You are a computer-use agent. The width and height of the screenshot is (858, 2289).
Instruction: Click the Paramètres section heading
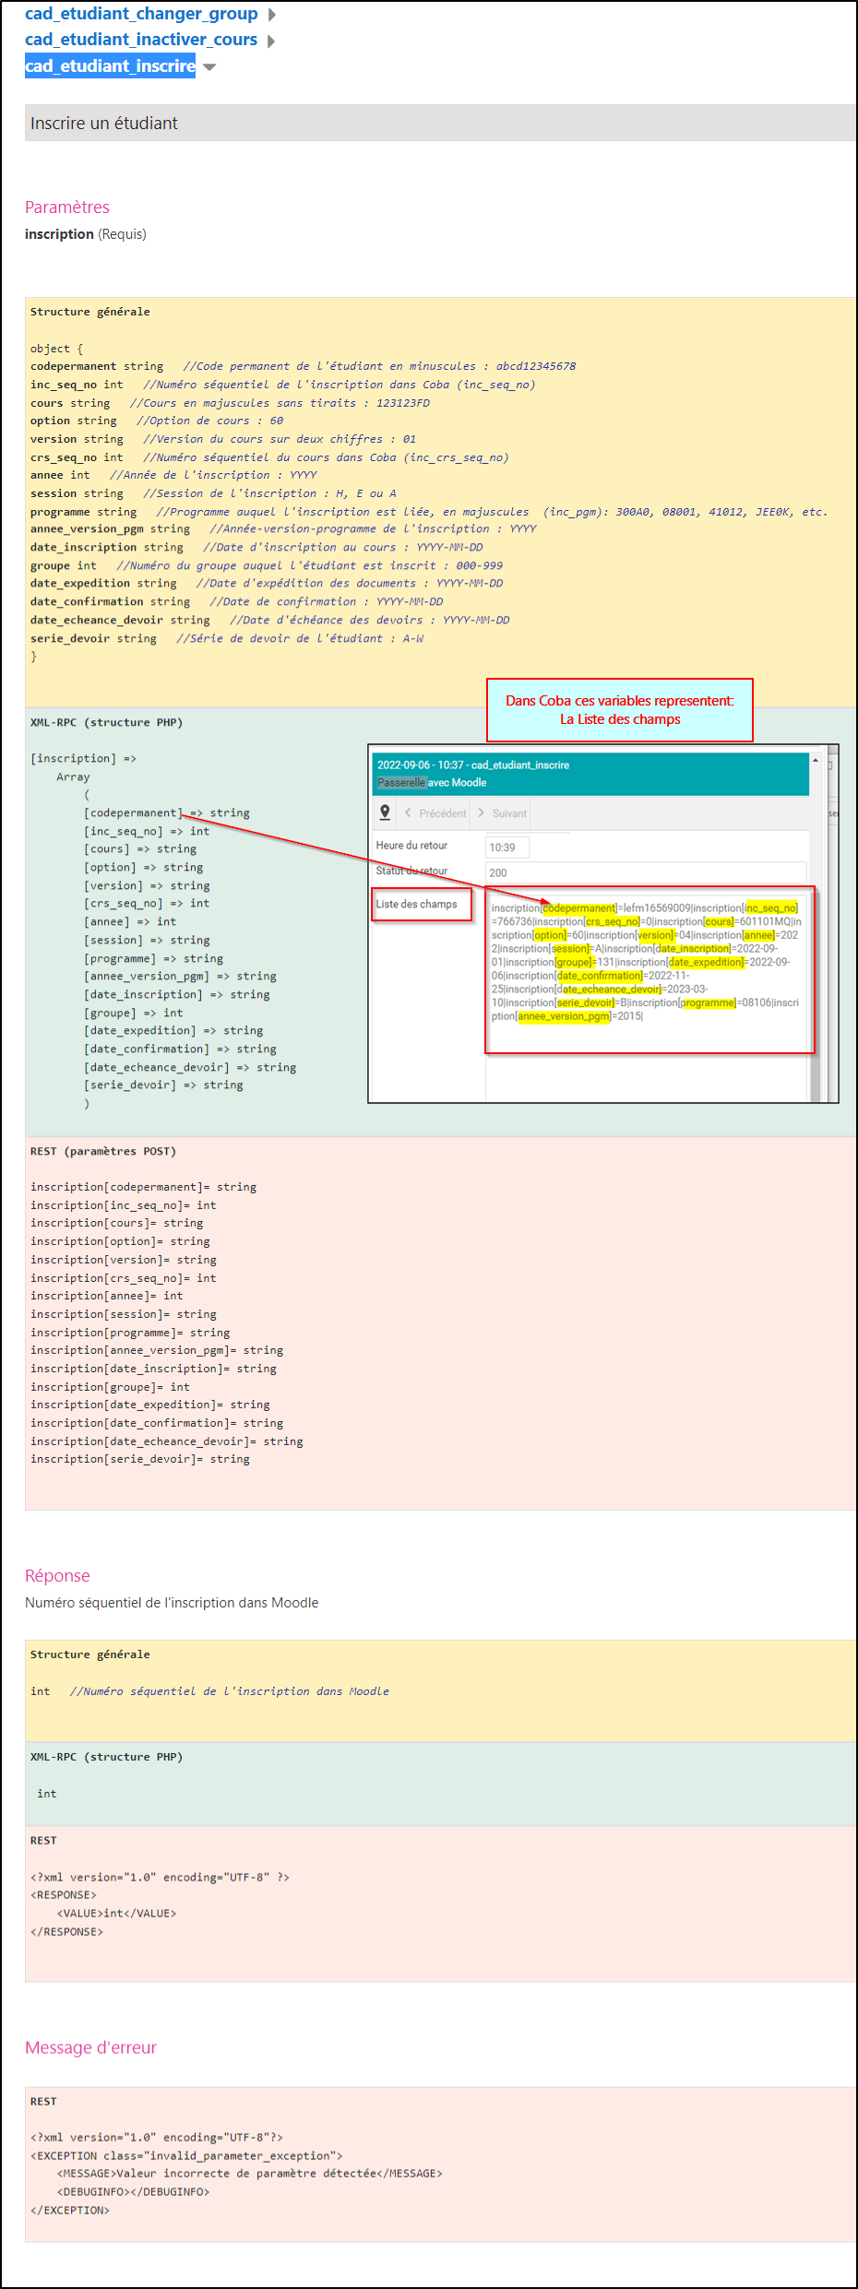[67, 208]
